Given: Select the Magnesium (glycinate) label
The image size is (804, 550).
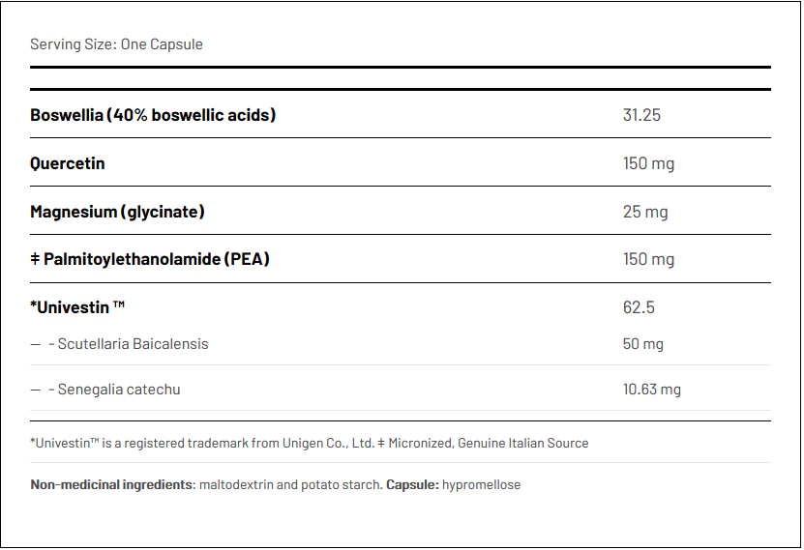Looking at the screenshot, I should (x=117, y=212).
